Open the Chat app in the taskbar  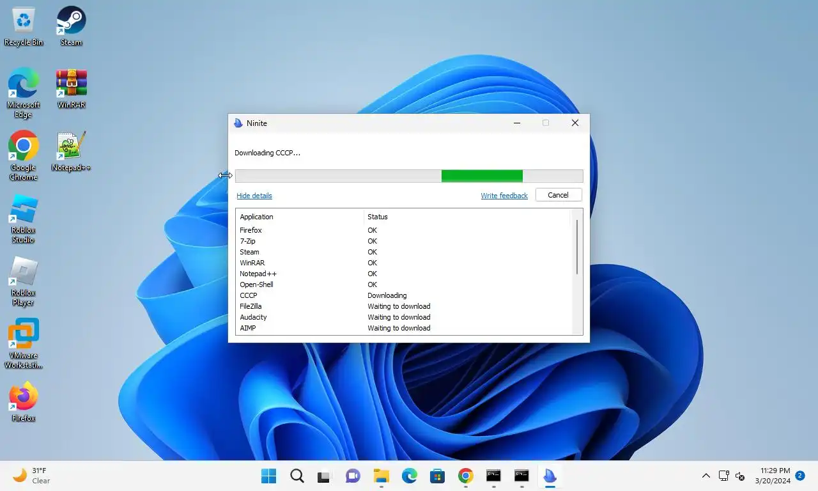[353, 476]
